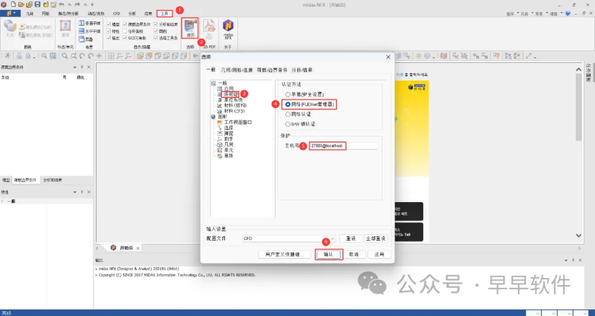
Task: Click the Undo arrow in quick access bar
Action: [x=62, y=4]
